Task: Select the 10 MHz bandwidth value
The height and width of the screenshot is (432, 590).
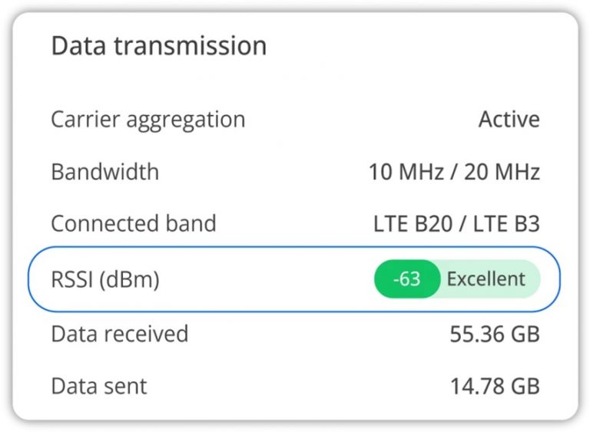Action: click(x=407, y=172)
